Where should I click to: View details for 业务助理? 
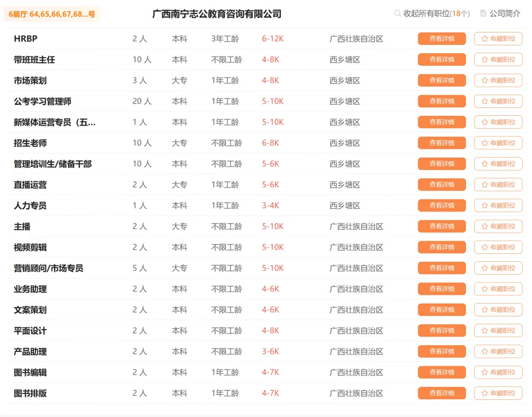[442, 289]
